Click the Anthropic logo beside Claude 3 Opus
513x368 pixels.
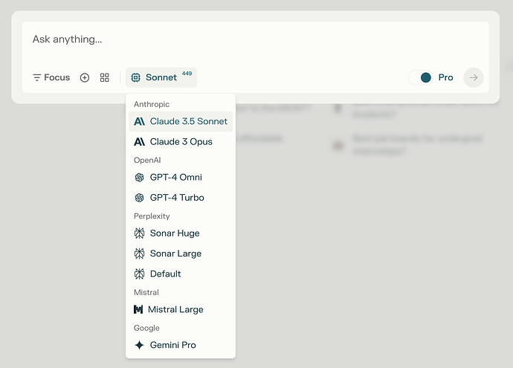pos(139,142)
